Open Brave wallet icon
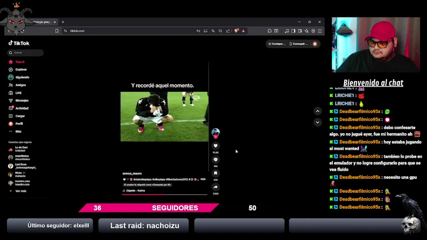Viewport: 427px width, 240px height. (x=300, y=31)
